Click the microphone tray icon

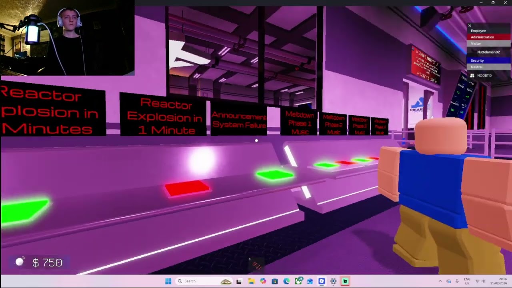[x=457, y=281]
